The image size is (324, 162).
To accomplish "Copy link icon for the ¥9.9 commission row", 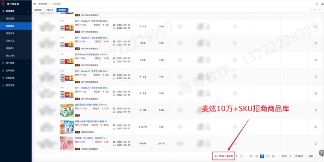I will 315,60.
